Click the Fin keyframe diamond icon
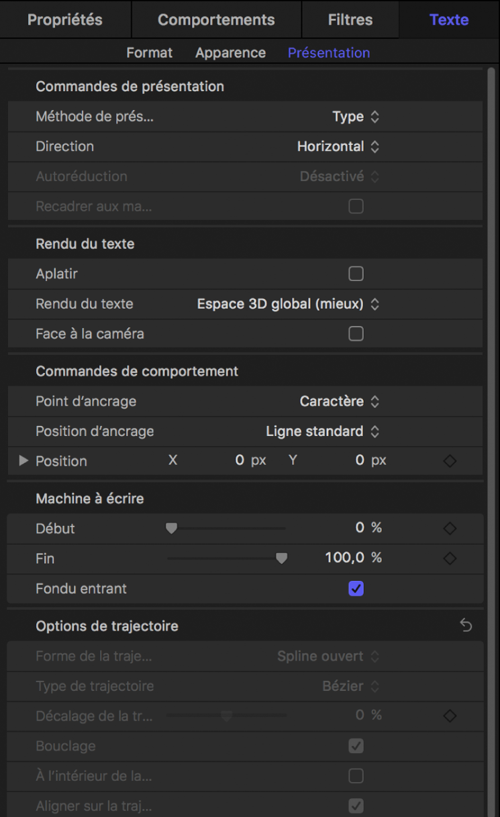Screen dimensions: 500x817 point(450,558)
